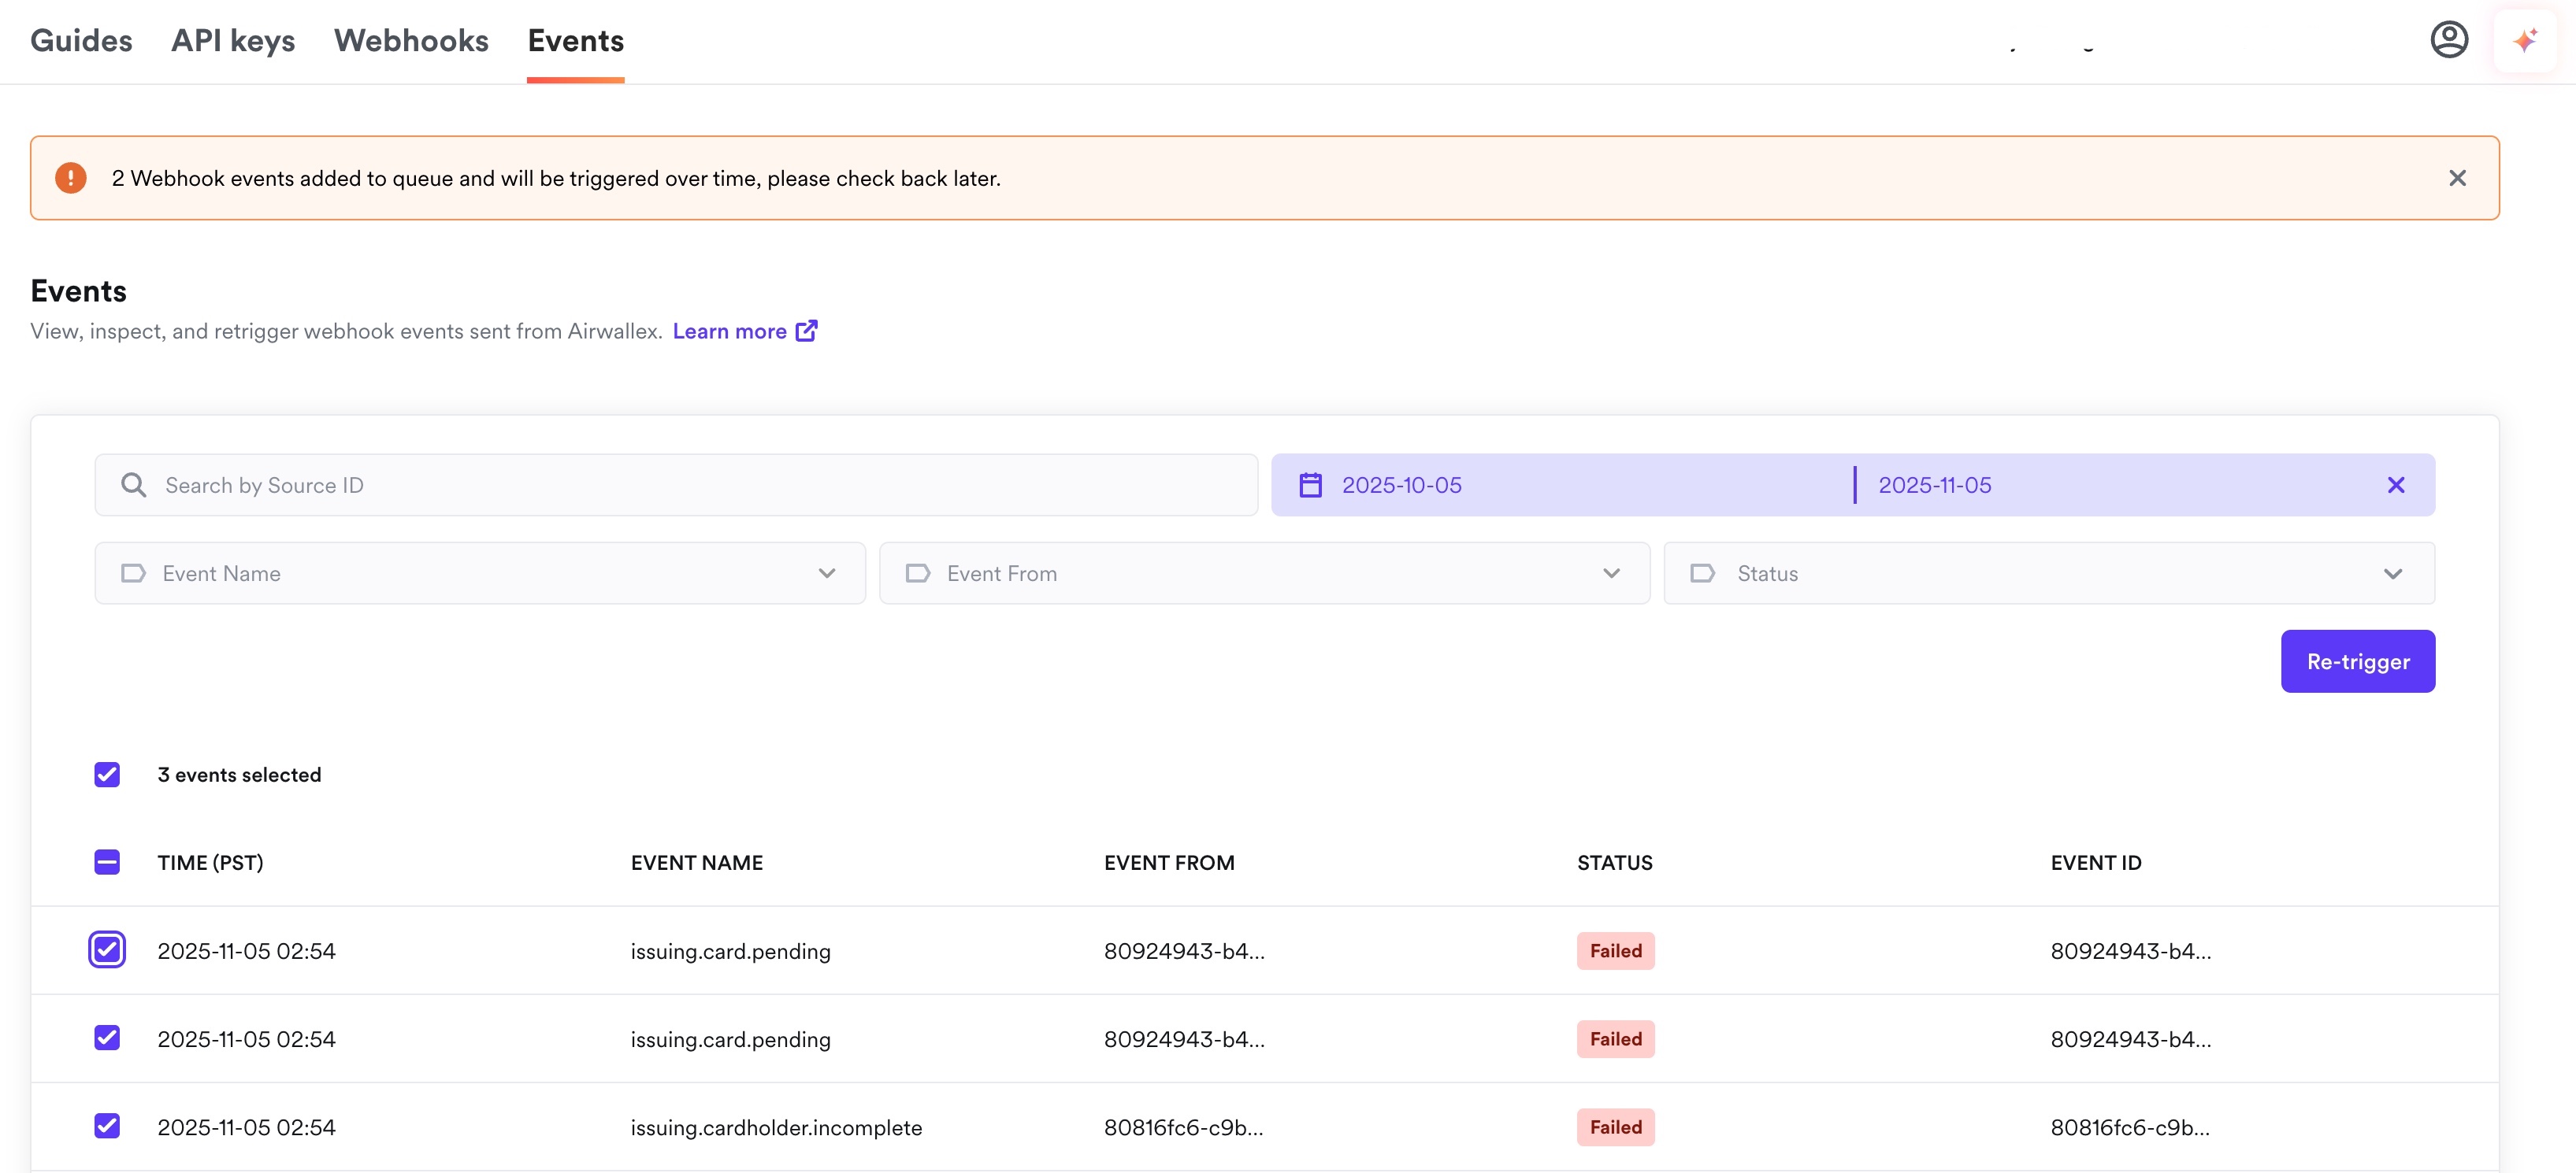Image resolution: width=2576 pixels, height=1173 pixels.
Task: Open the user account profile icon
Action: tap(2448, 40)
